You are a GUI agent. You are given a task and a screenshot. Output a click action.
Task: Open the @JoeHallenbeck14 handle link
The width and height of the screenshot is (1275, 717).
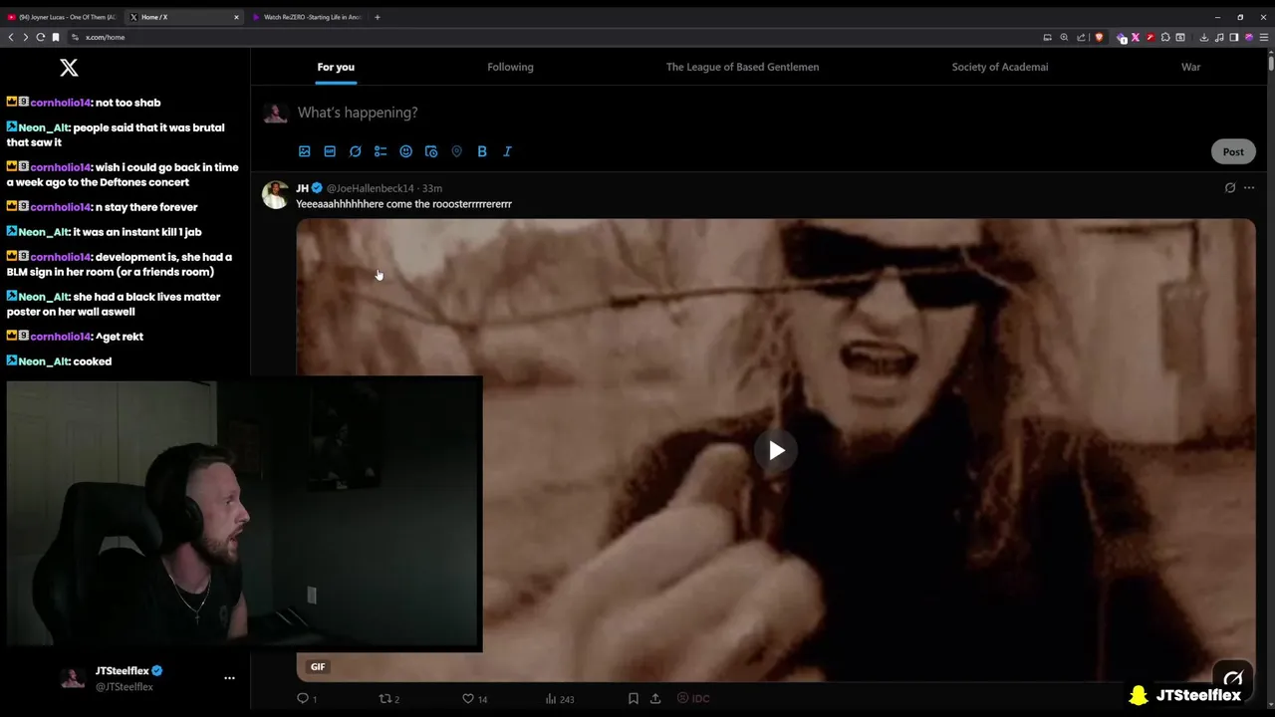tap(370, 188)
